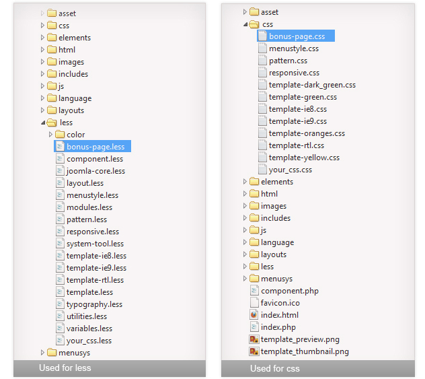This screenshot has height=379, width=425.
Task: Select the elements folder name in left tree
Action: coord(75,38)
